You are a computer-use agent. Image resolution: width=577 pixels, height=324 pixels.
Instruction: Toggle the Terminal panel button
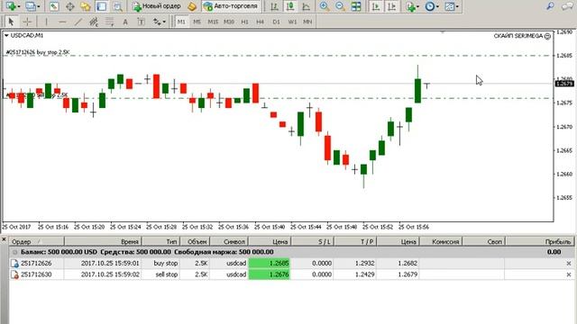[102, 6]
